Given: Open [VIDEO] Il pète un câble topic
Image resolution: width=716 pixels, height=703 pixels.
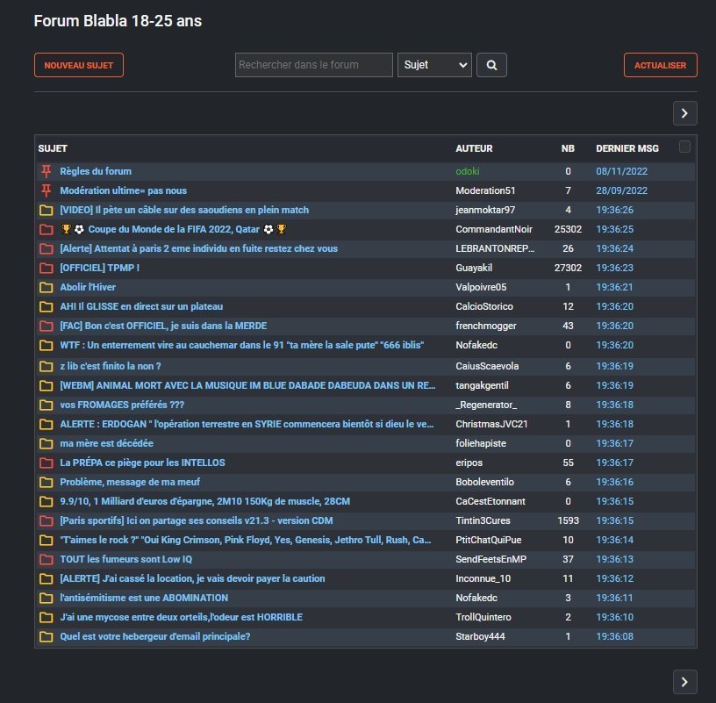Looking at the screenshot, I should coord(184,210).
